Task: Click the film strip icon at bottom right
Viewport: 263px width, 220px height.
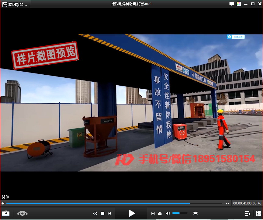Action: [x=258, y=213]
